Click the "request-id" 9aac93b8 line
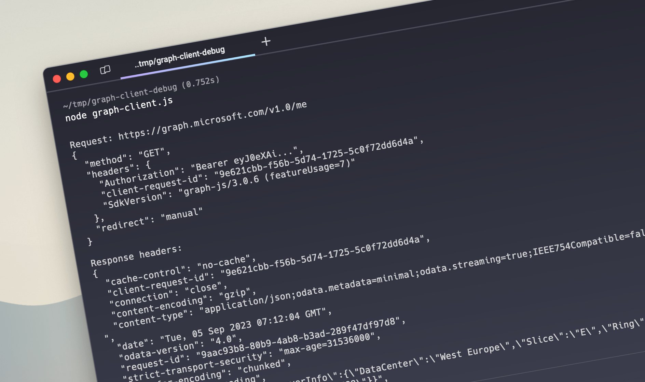 point(263,344)
